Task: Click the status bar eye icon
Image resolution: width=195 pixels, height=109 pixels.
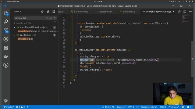Action: [x=28, y=107]
